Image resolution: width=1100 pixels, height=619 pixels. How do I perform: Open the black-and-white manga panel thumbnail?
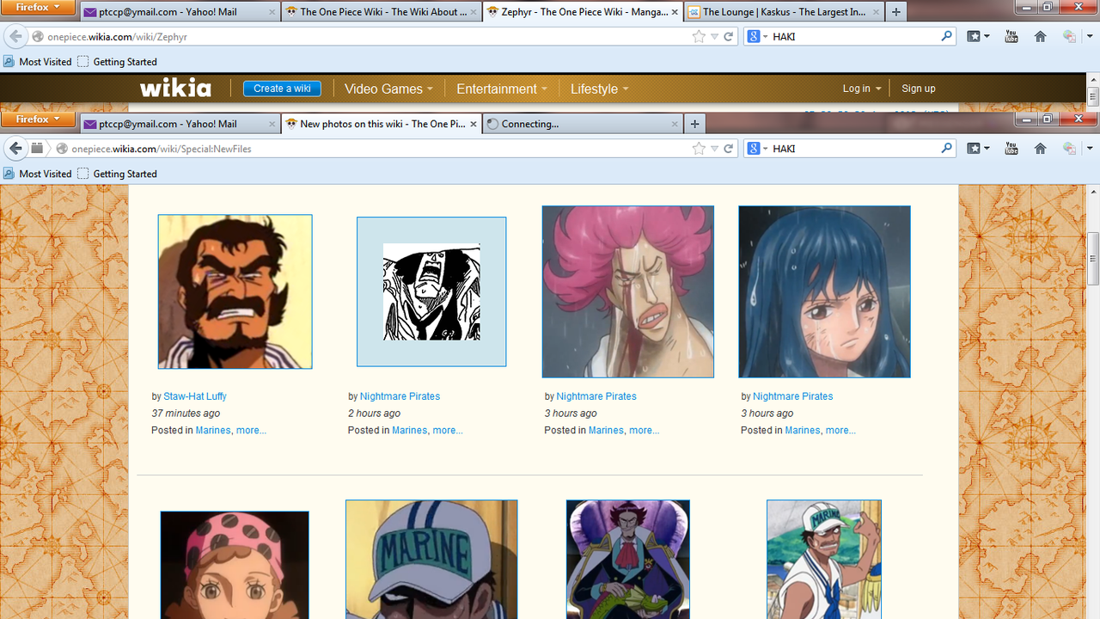click(x=431, y=291)
